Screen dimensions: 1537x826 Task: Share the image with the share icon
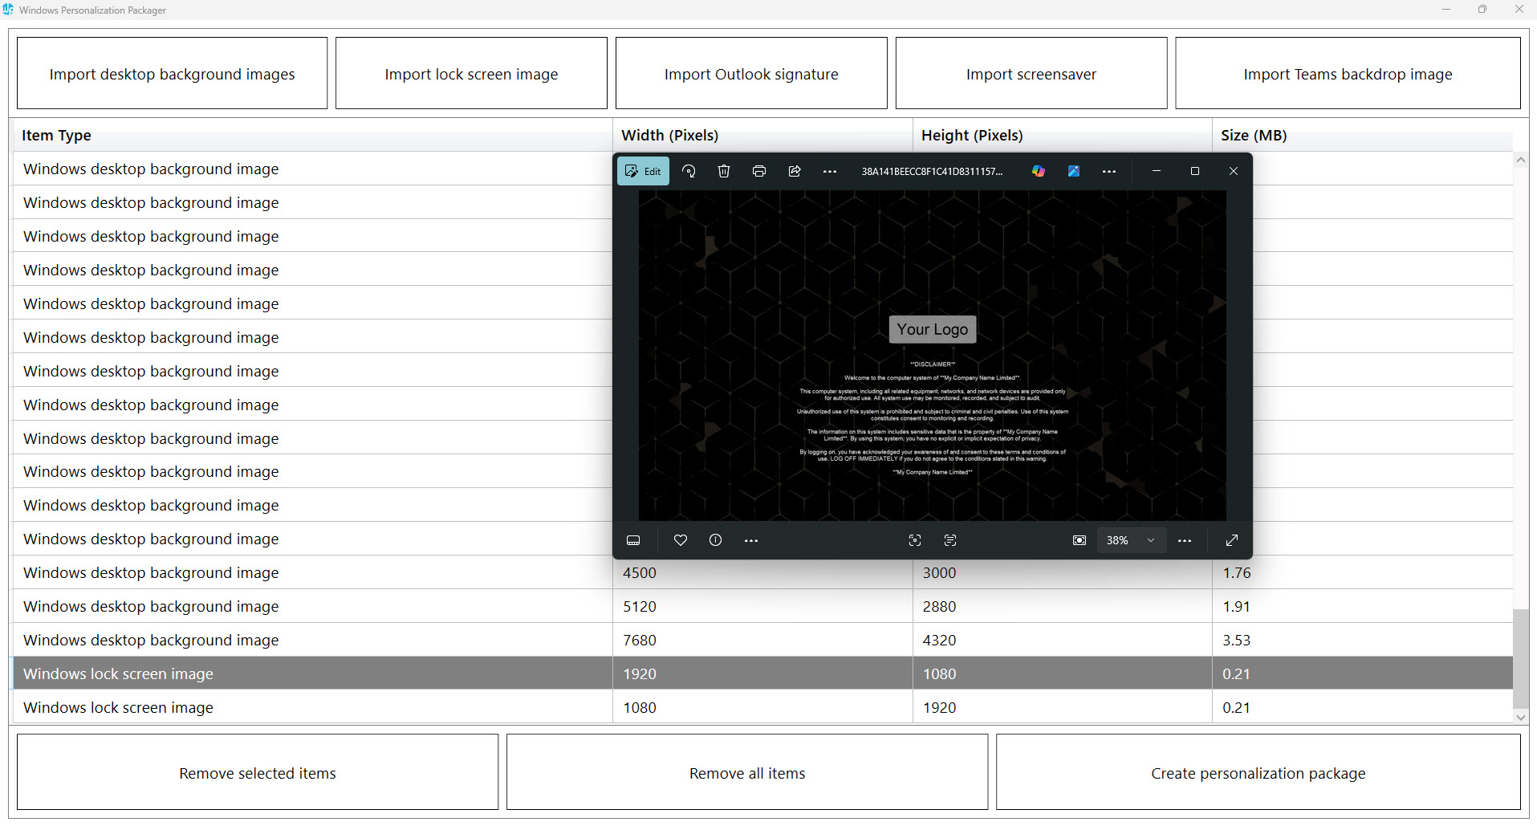click(795, 171)
